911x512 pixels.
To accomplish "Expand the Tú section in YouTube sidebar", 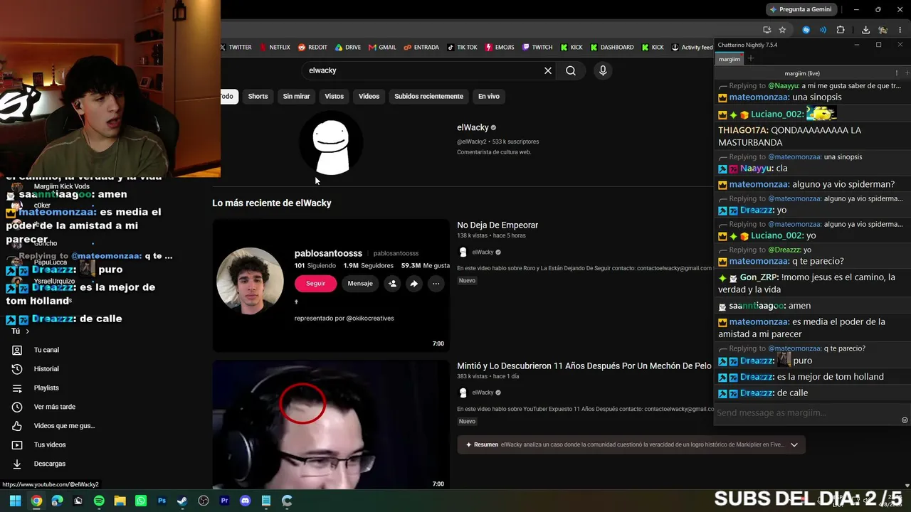I will click(20, 331).
